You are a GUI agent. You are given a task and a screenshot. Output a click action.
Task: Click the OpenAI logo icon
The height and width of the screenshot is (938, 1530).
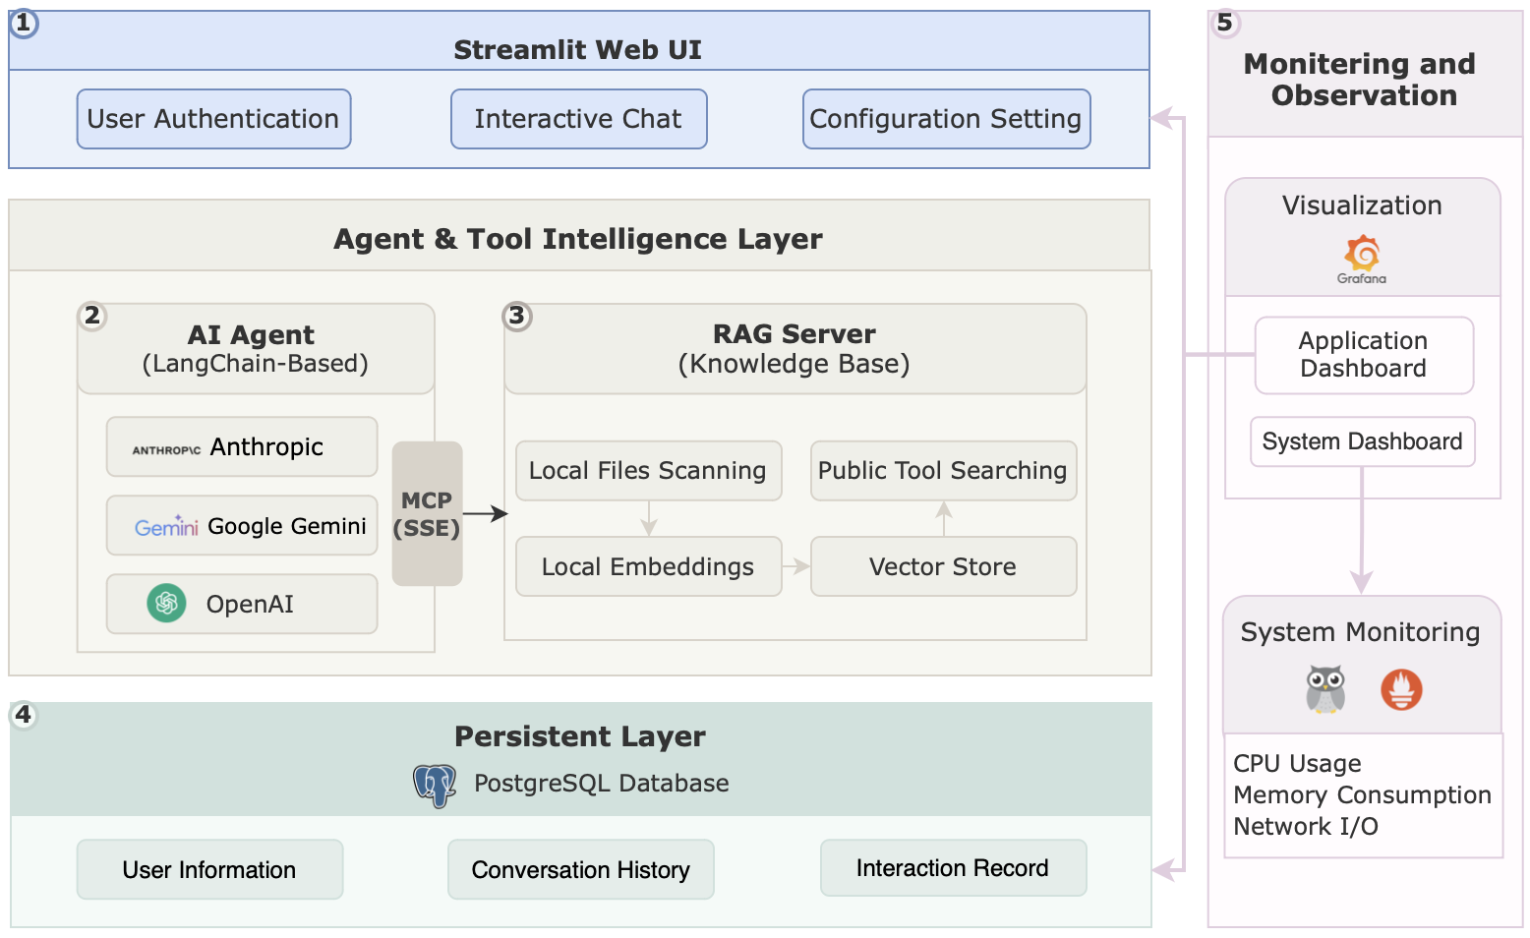coord(166,603)
